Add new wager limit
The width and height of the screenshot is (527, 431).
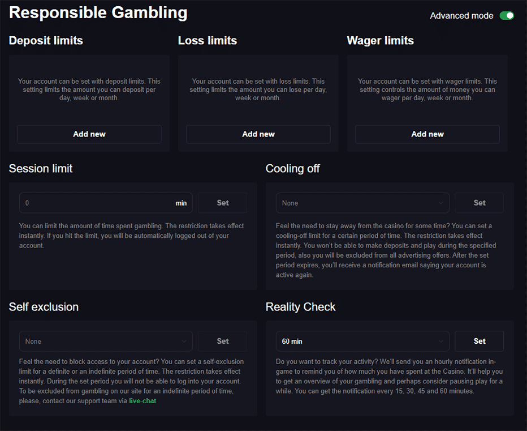pyautogui.click(x=427, y=134)
